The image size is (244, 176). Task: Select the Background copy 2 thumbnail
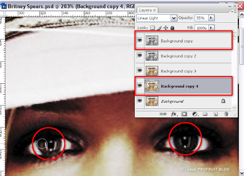(x=152, y=56)
